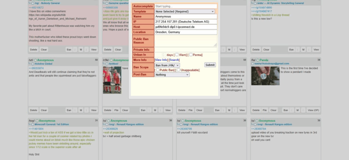Image resolution: width=349 pixels, height=160 pixels.
Task: Expand the Ban Scope dropdown
Action: (167, 65)
